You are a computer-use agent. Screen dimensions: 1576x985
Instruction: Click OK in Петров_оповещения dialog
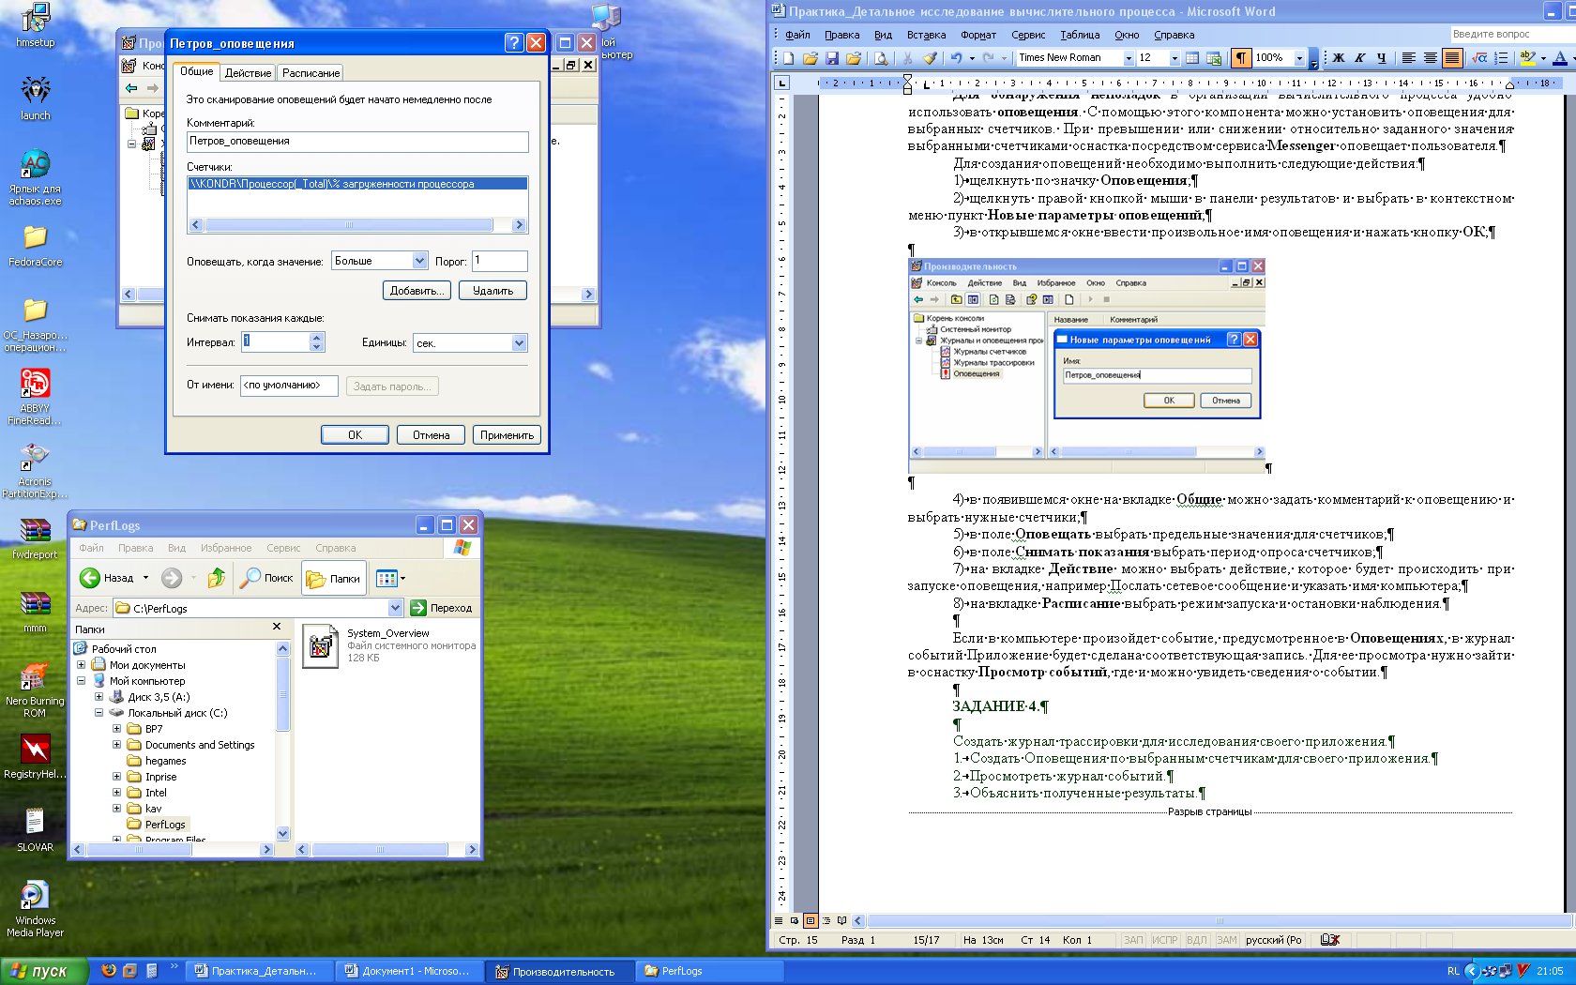(x=355, y=435)
